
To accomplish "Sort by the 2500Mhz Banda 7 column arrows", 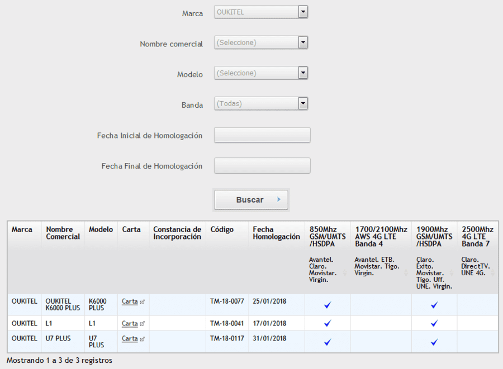I will (x=492, y=273).
